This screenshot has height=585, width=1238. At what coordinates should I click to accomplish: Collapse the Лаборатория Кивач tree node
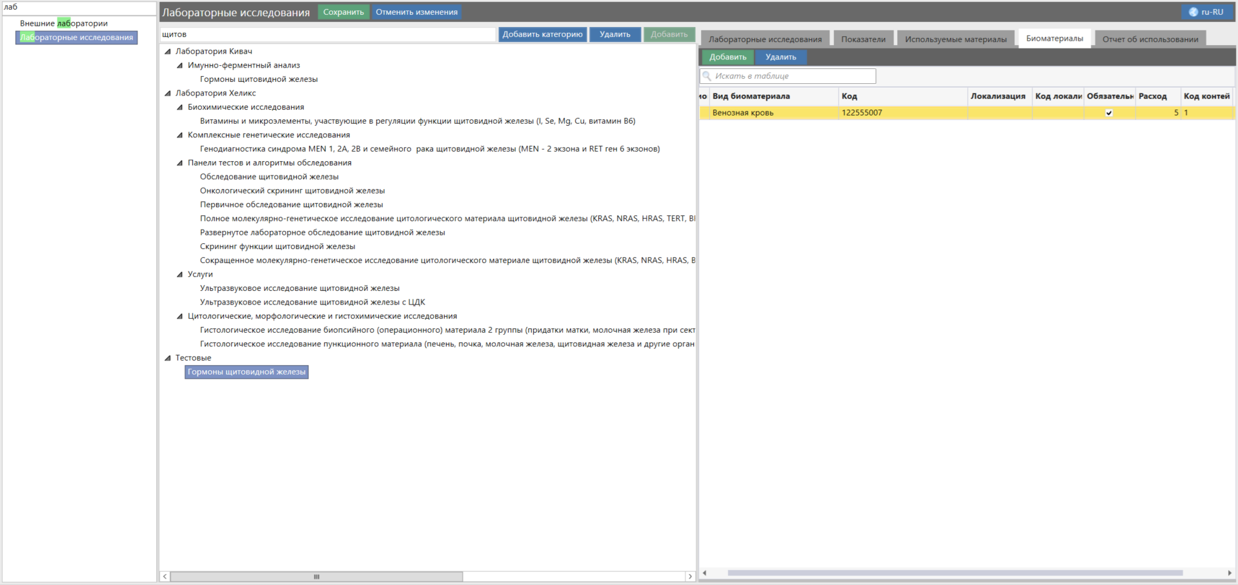[168, 52]
